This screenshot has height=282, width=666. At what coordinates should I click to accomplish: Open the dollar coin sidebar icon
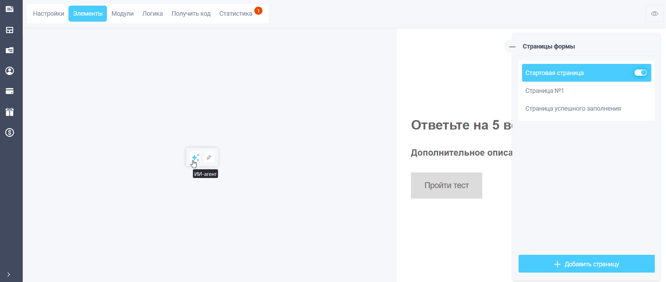click(10, 133)
